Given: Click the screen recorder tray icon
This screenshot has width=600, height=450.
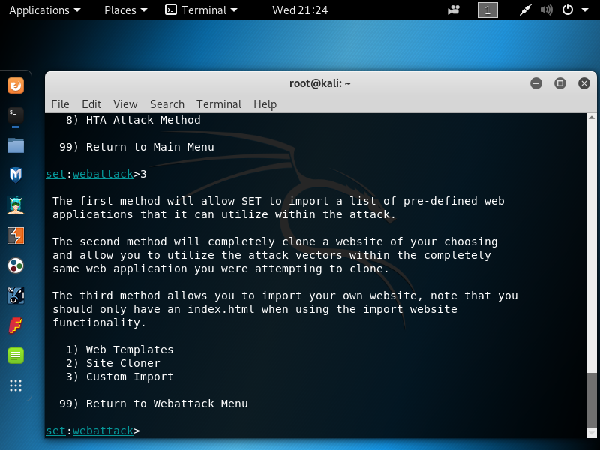Looking at the screenshot, I should coord(454,10).
